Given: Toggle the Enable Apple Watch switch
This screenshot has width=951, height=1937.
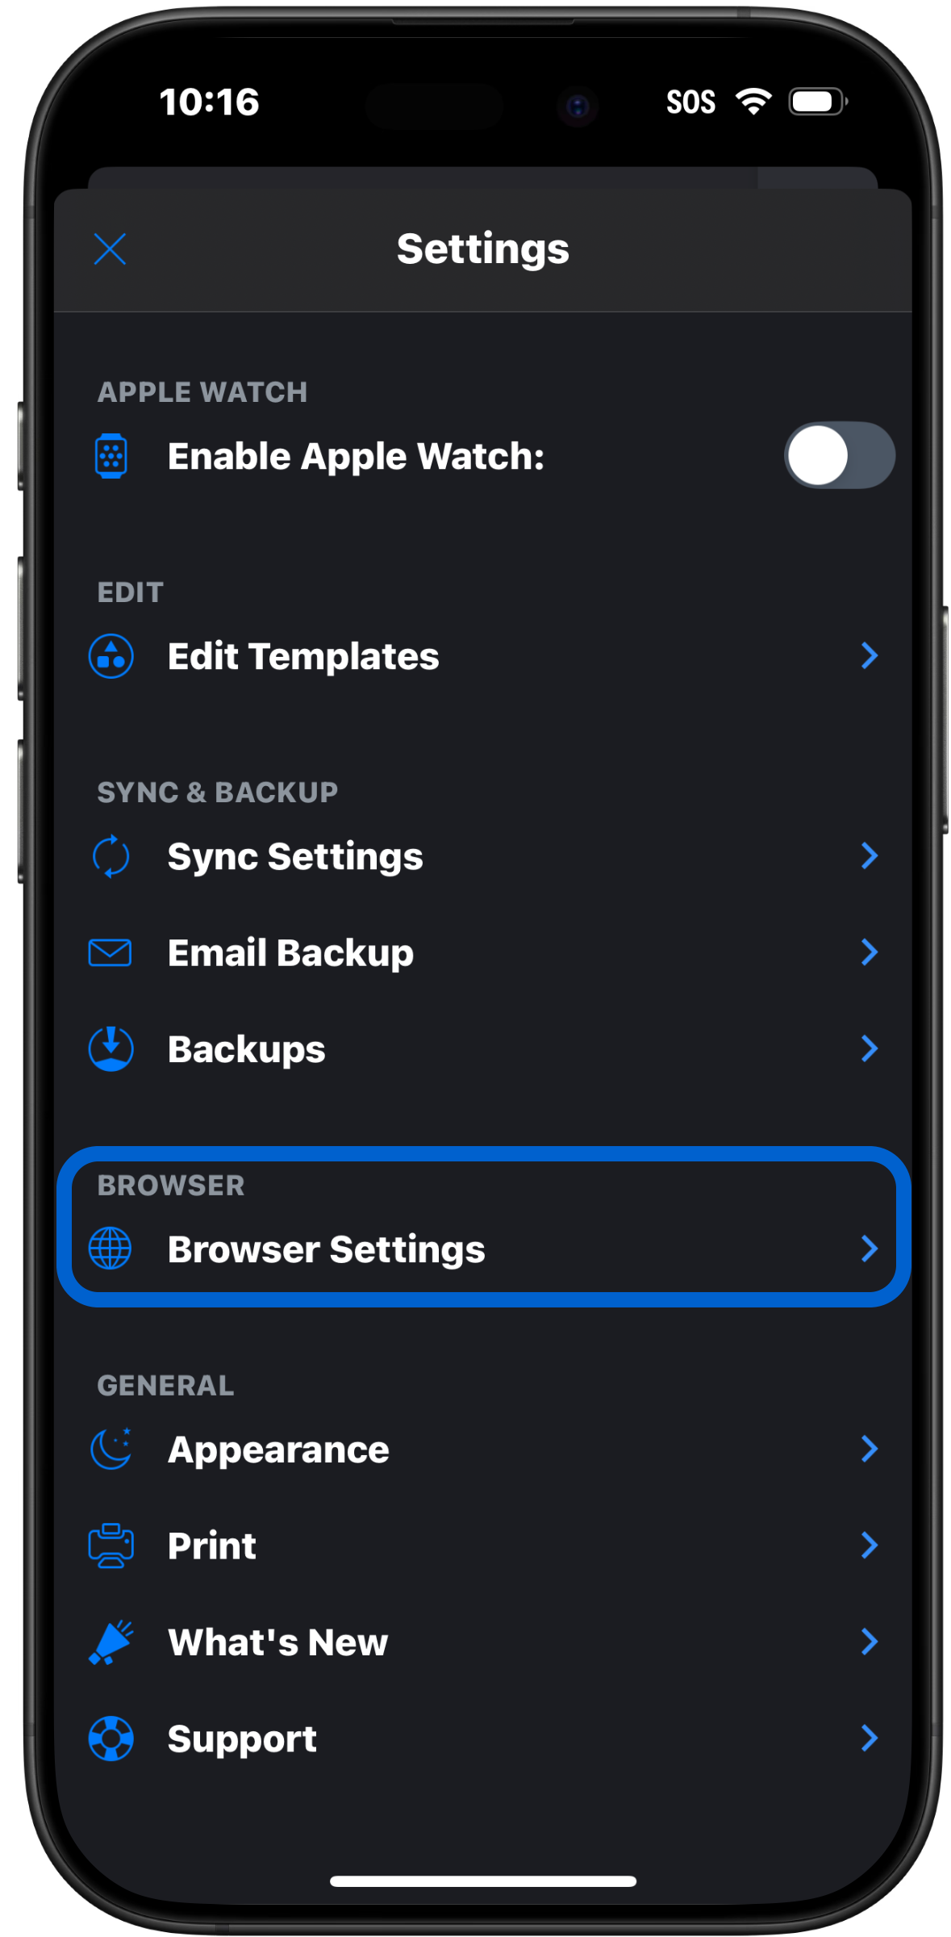Looking at the screenshot, I should (839, 455).
